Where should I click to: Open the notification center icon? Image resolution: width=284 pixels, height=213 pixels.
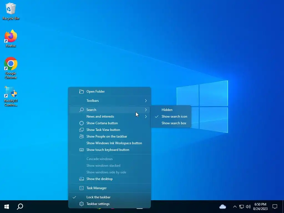coord(275,206)
